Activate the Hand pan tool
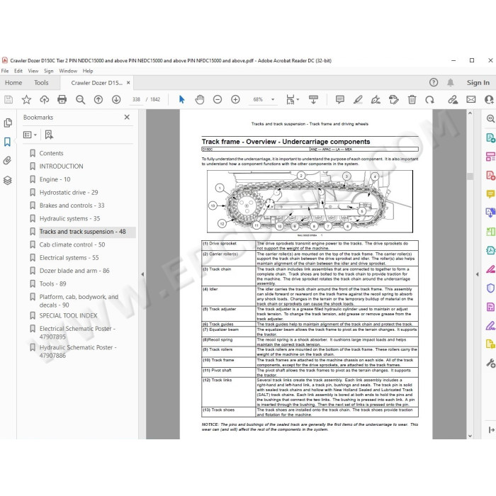 point(200,100)
